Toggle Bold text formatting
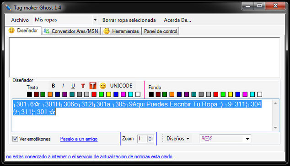The image size is (290, 166). [53, 86]
